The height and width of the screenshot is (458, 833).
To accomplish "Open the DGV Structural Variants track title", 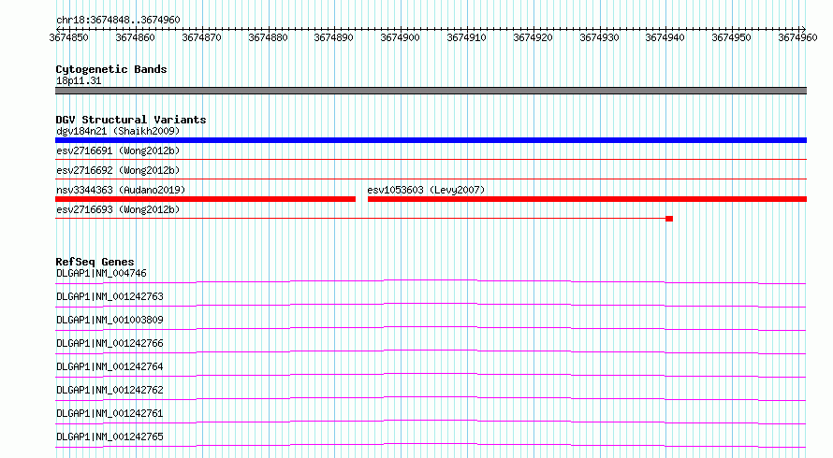I will pyautogui.click(x=131, y=120).
